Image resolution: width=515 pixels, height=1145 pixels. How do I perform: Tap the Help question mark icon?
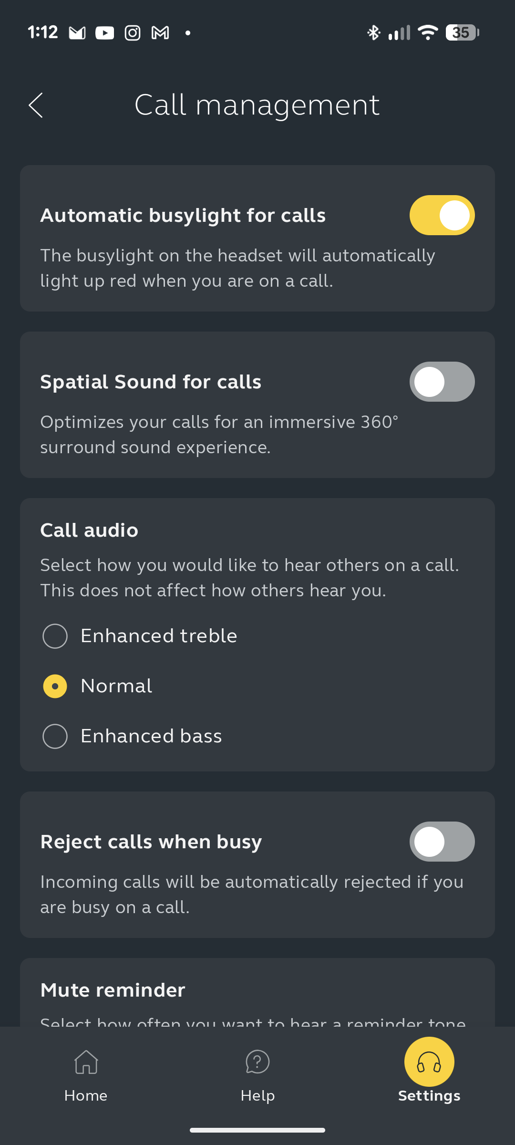tap(257, 1062)
